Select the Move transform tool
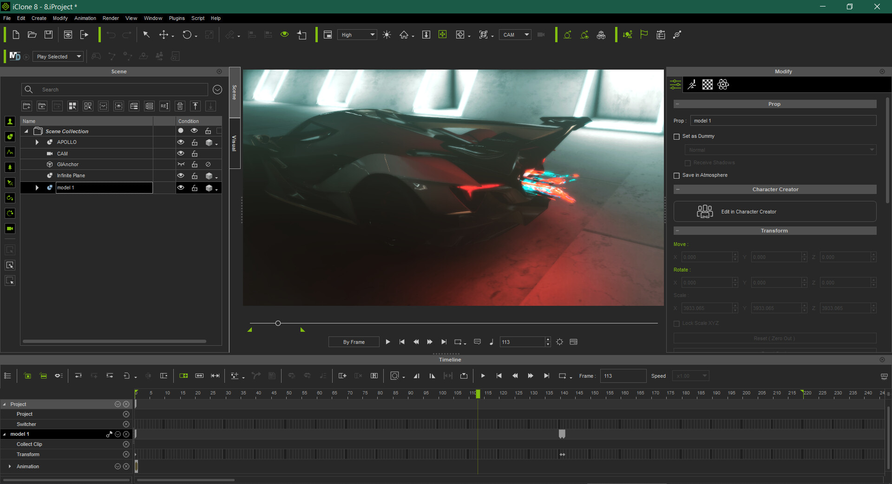Image resolution: width=892 pixels, height=484 pixels. pos(164,35)
